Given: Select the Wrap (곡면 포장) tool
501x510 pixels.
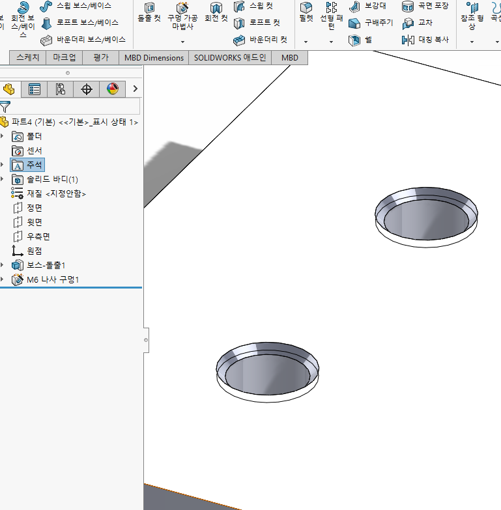Looking at the screenshot, I should pos(425,5).
